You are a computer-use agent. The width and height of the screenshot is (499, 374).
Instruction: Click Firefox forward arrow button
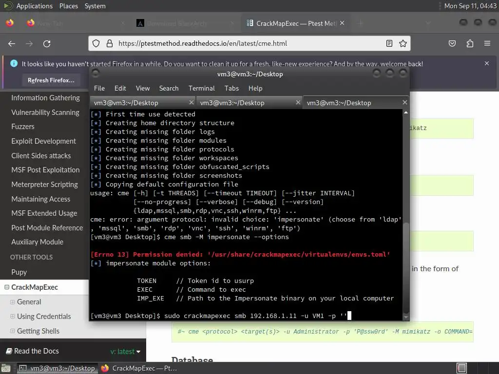click(x=29, y=43)
